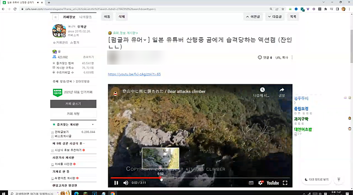The height and width of the screenshot is (195, 353).
Task: Mute the video volume speaker icon
Action: click(x=126, y=183)
